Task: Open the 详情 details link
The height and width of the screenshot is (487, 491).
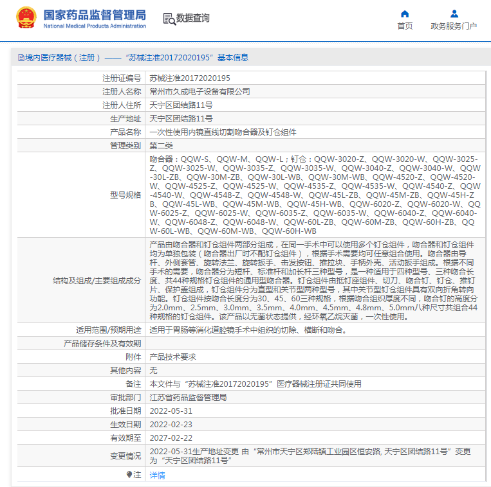Action: (x=157, y=475)
